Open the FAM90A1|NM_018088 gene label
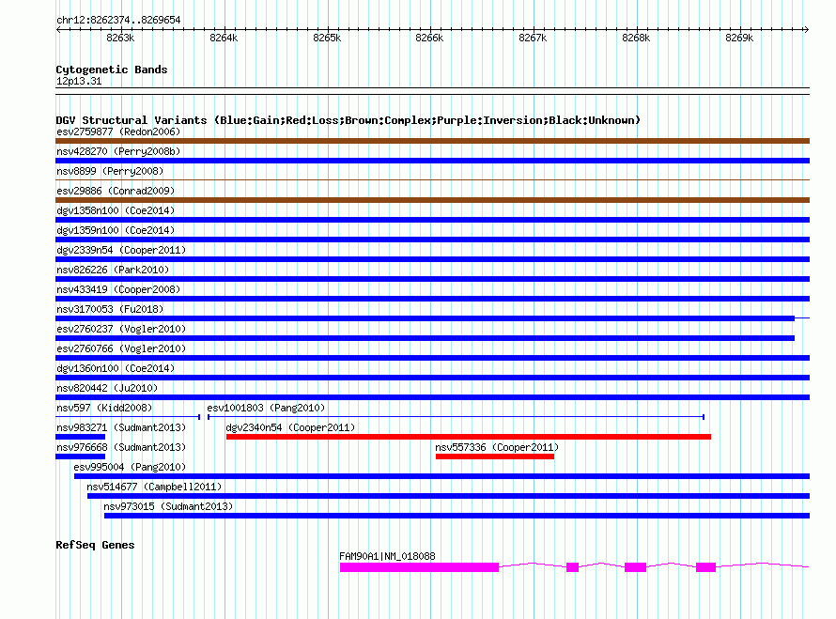 click(387, 556)
